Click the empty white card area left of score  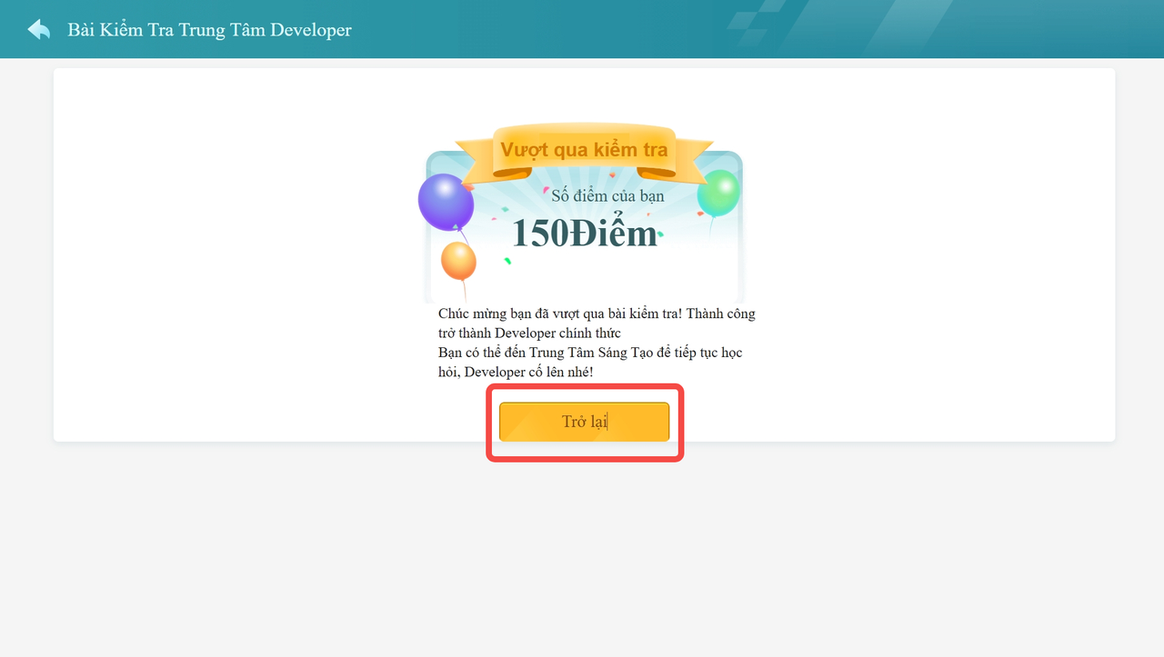[x=236, y=254]
